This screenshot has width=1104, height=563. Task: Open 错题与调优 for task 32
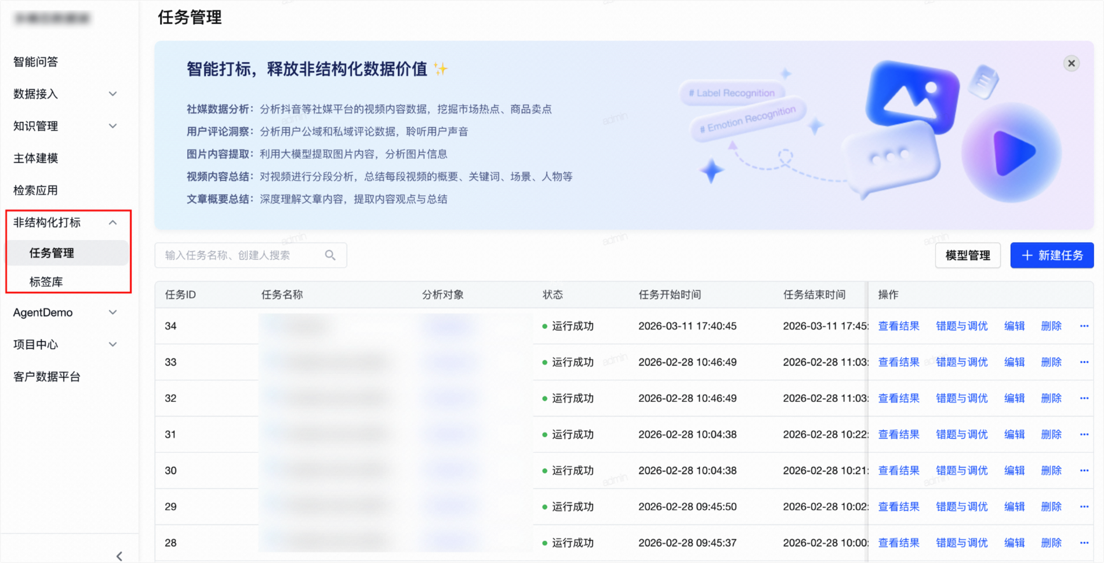(962, 398)
